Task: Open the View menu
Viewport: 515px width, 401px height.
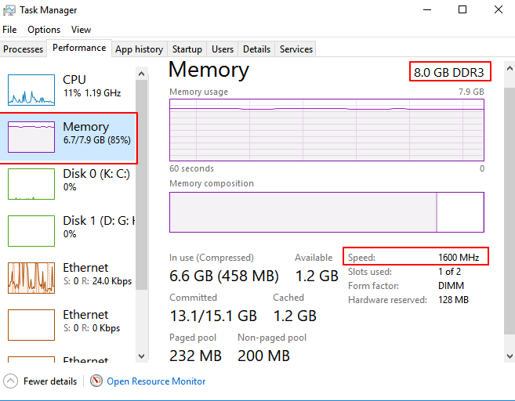Action: click(x=81, y=30)
